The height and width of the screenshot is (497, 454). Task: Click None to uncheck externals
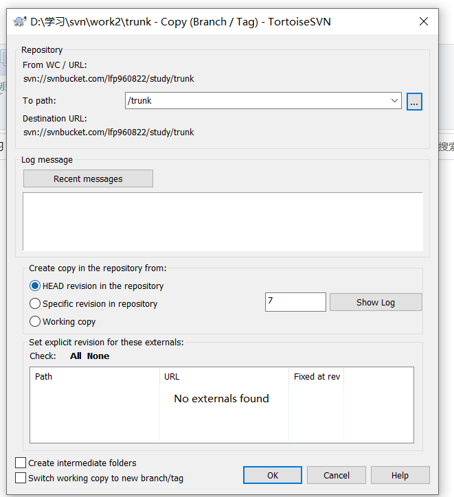(98, 356)
